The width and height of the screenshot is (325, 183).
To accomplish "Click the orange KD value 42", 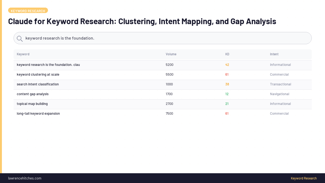I will click(x=227, y=65).
